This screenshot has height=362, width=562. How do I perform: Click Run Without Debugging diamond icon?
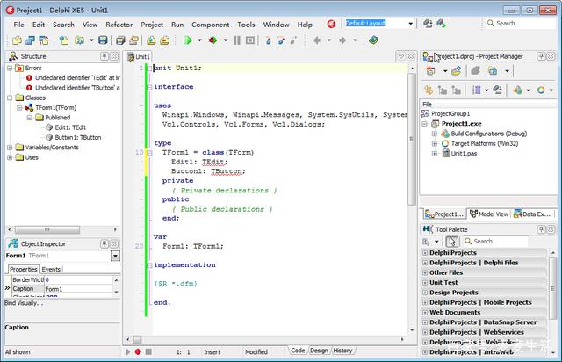point(213,40)
